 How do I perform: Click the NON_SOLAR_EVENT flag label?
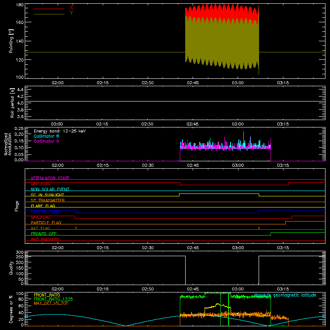[50, 189]
